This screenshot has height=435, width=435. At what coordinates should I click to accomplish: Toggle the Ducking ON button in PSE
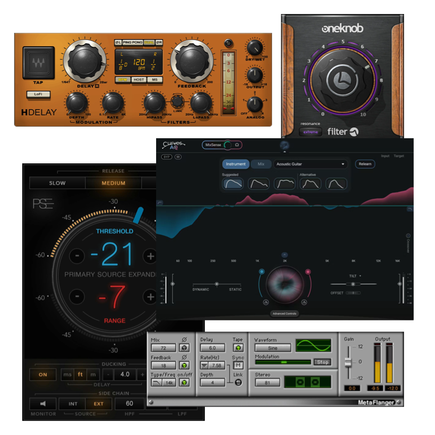click(43, 375)
